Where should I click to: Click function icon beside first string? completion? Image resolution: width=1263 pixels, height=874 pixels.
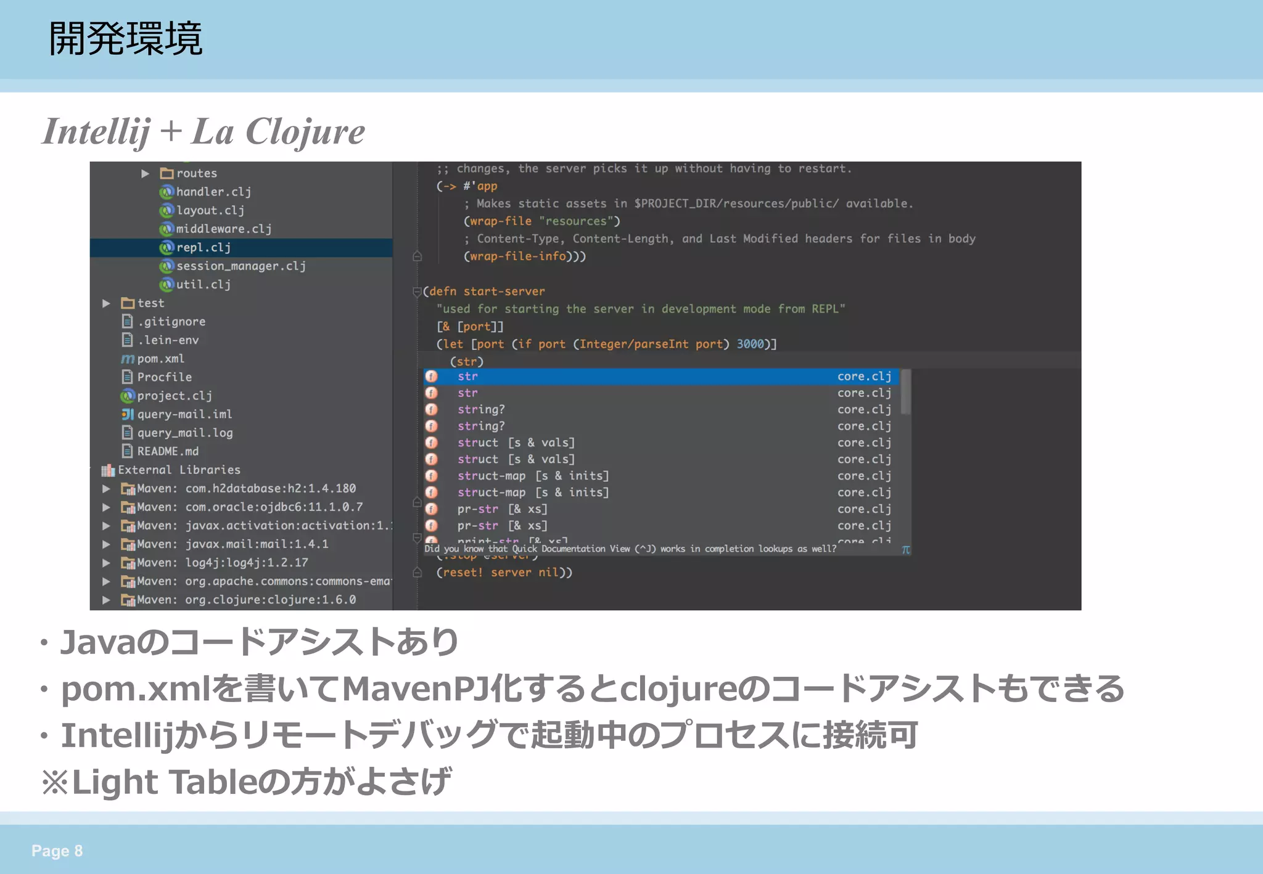pyautogui.click(x=432, y=410)
